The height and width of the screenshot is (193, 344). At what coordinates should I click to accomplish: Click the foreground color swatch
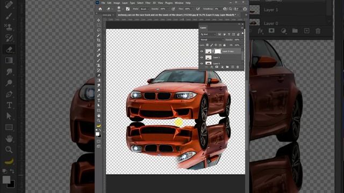coord(97,134)
